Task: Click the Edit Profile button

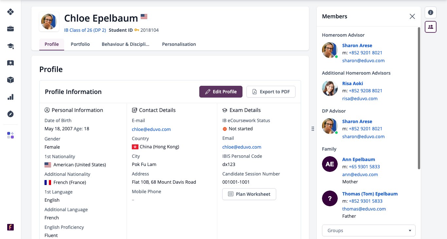Action: [221, 92]
